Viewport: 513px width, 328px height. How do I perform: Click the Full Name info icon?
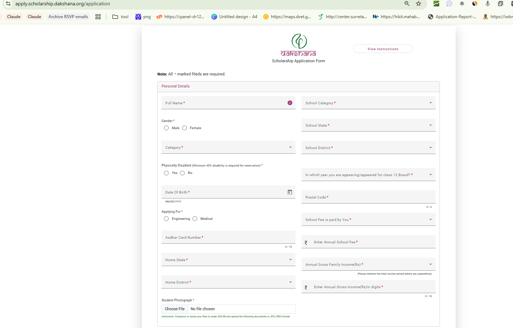click(x=290, y=103)
